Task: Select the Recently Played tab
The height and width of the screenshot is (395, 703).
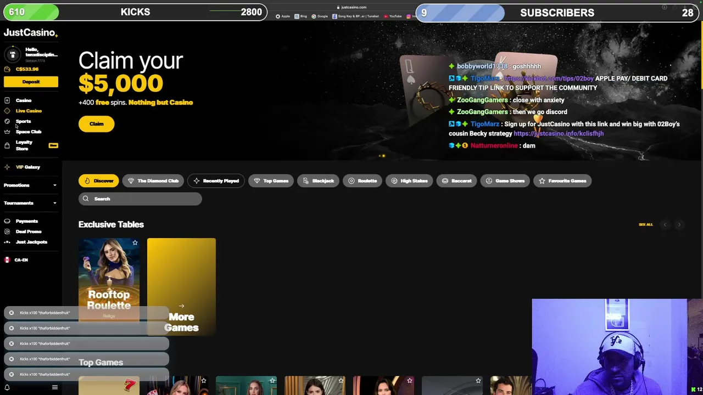Action: 216,180
